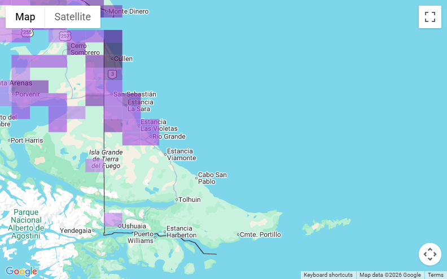Click the Rio Grande city label
Screen dimensions: 447x279
point(168,136)
